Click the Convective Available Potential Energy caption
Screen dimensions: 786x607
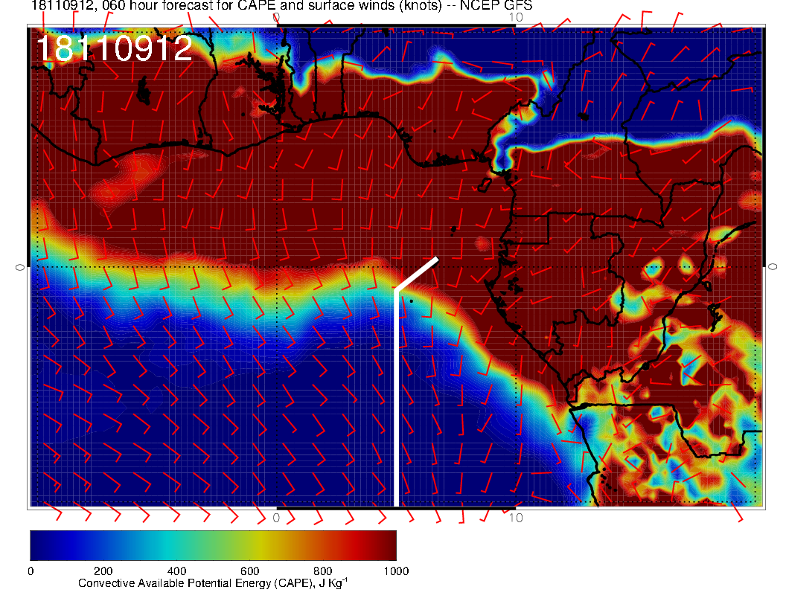click(213, 584)
